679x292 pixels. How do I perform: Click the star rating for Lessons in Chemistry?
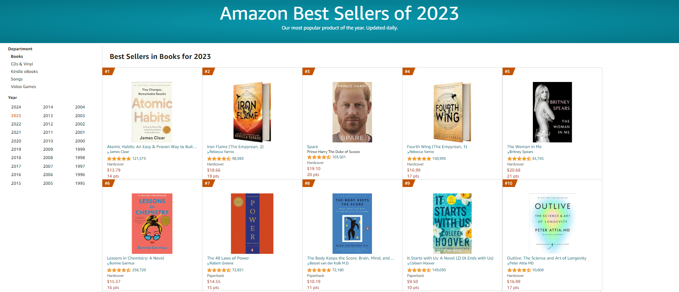click(119, 270)
